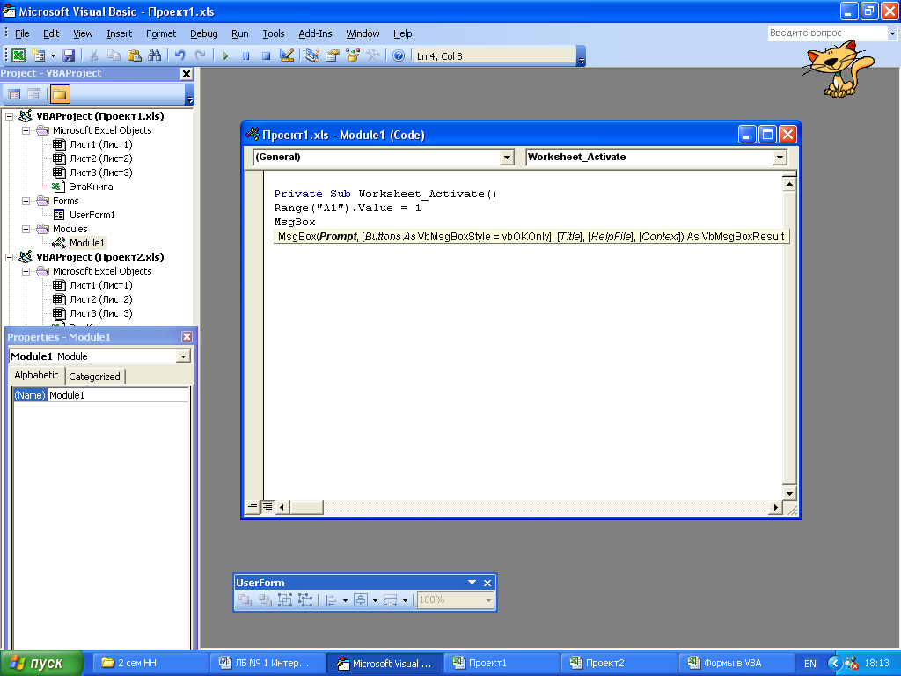Collapse VBAProject (Проект2.xls) tree node
901x676 pixels.
pos(9,257)
